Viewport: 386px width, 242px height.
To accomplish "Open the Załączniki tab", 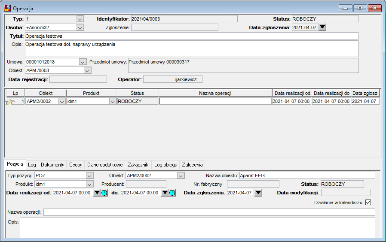I will (x=138, y=165).
